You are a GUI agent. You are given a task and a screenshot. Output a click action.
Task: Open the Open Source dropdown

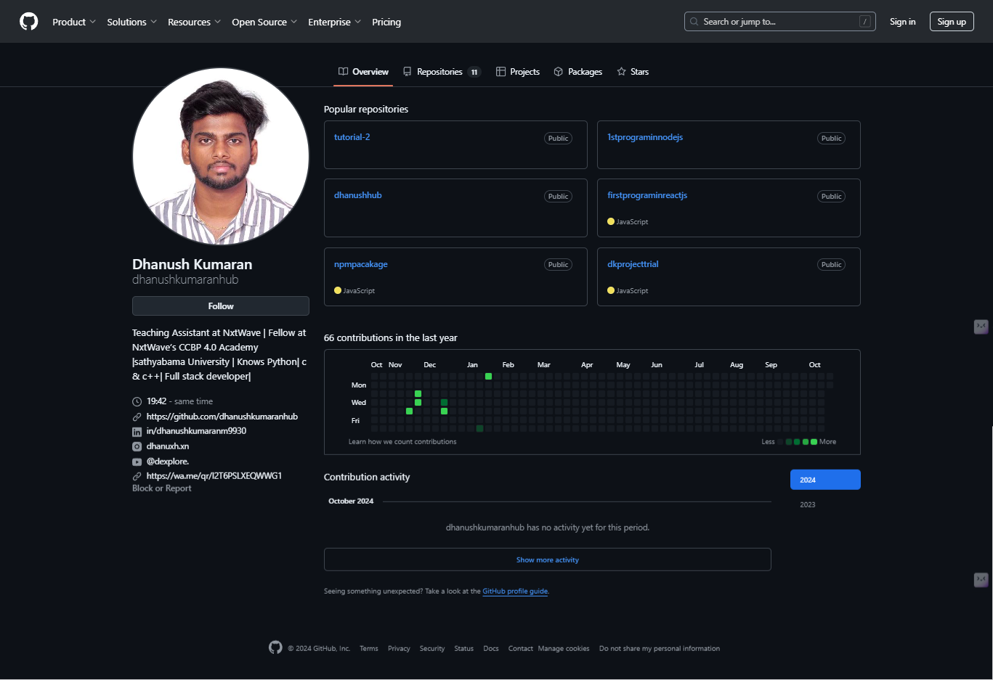click(264, 22)
